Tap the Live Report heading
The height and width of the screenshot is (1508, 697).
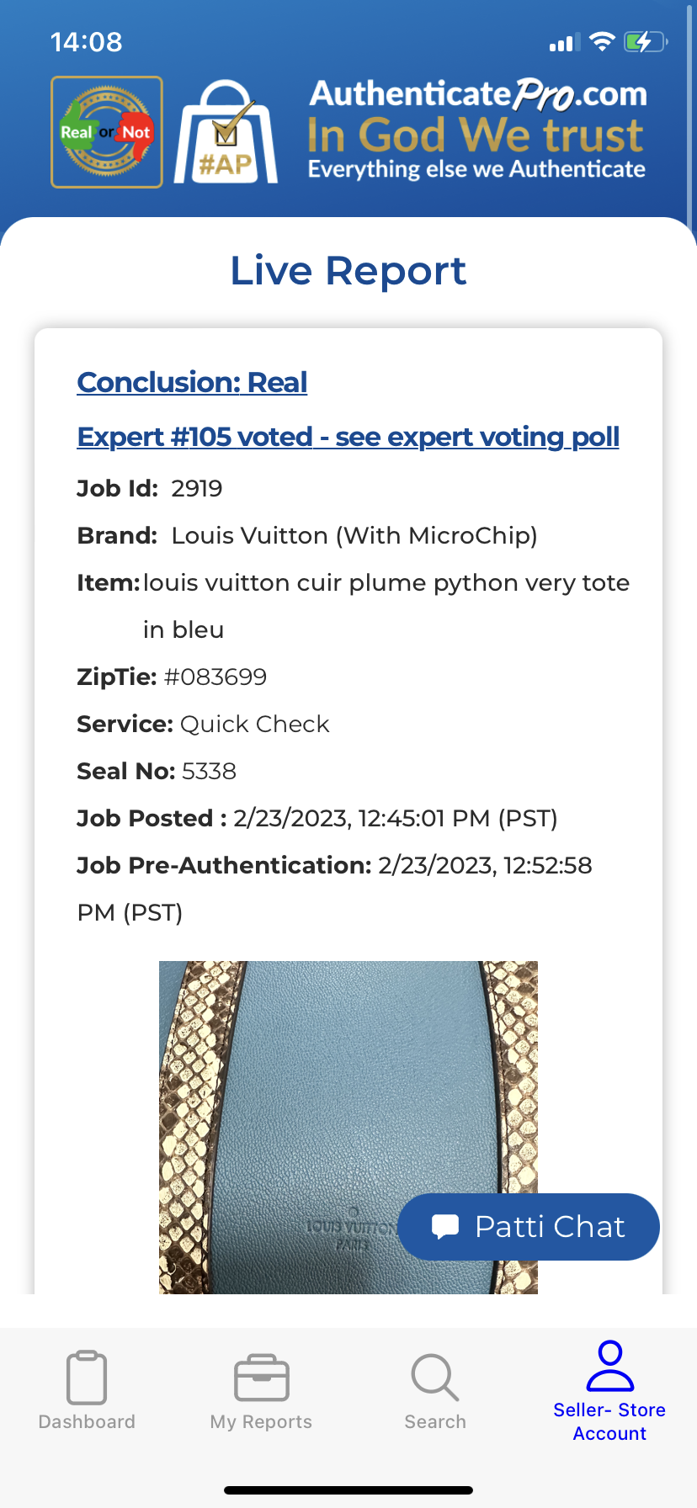[348, 271]
